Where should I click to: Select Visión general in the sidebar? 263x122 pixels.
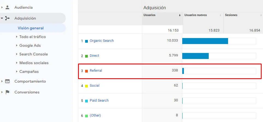pyautogui.click(x=31, y=28)
